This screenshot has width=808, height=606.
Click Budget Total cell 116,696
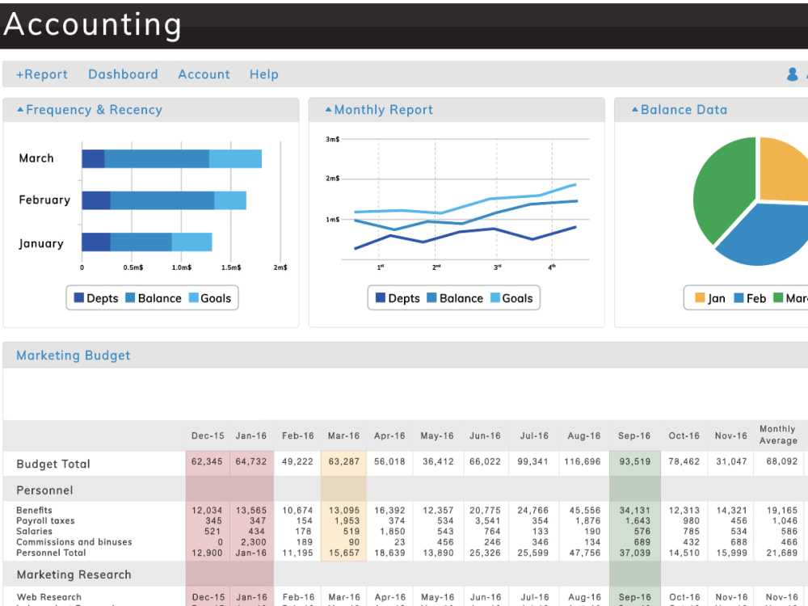[x=583, y=461]
